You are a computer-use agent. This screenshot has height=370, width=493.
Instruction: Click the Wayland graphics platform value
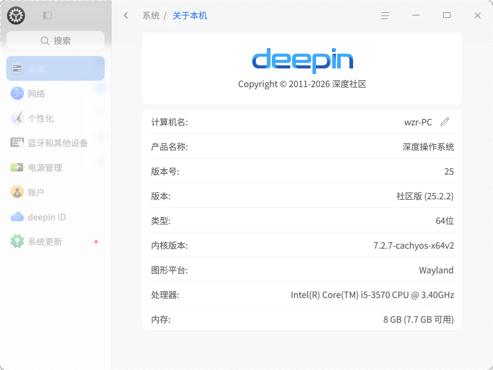coord(436,270)
